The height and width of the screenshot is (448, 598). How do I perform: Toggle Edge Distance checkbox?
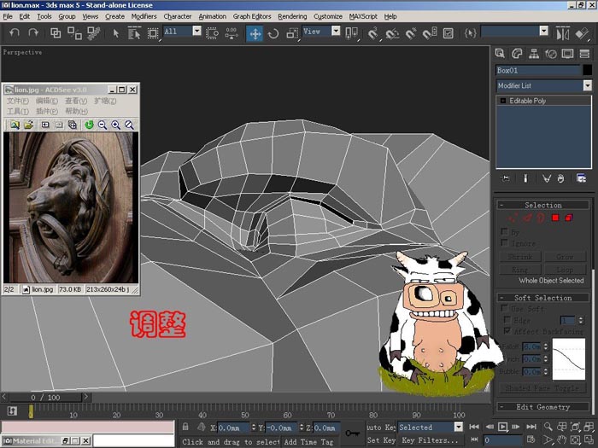[507, 320]
